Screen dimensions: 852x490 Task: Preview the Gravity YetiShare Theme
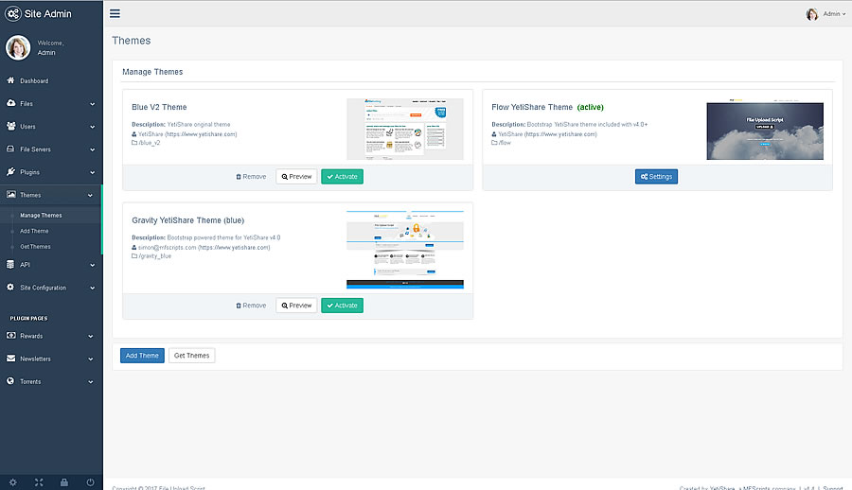[296, 306]
